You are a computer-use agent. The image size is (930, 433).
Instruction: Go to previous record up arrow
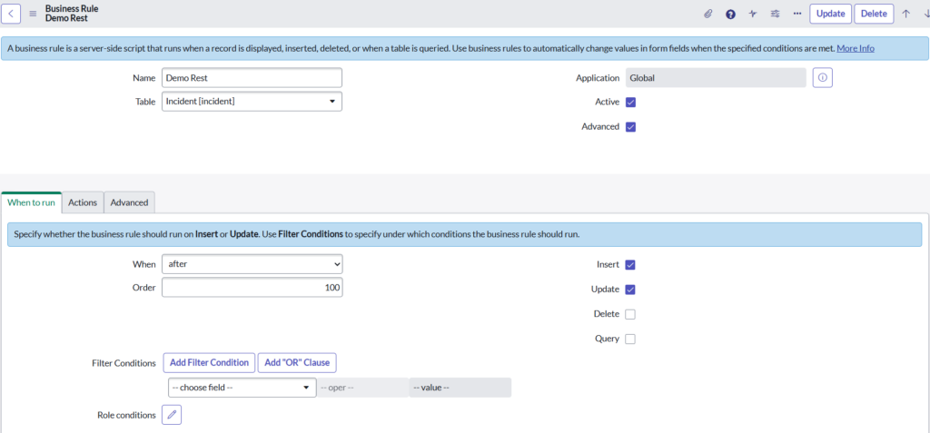coord(905,14)
